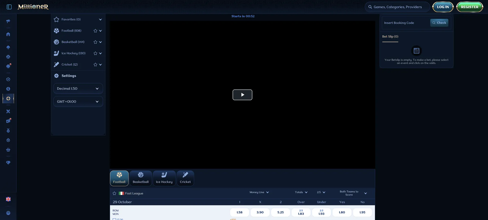Click the Insert Booking Code field
The image size is (488, 220).
(406, 23)
